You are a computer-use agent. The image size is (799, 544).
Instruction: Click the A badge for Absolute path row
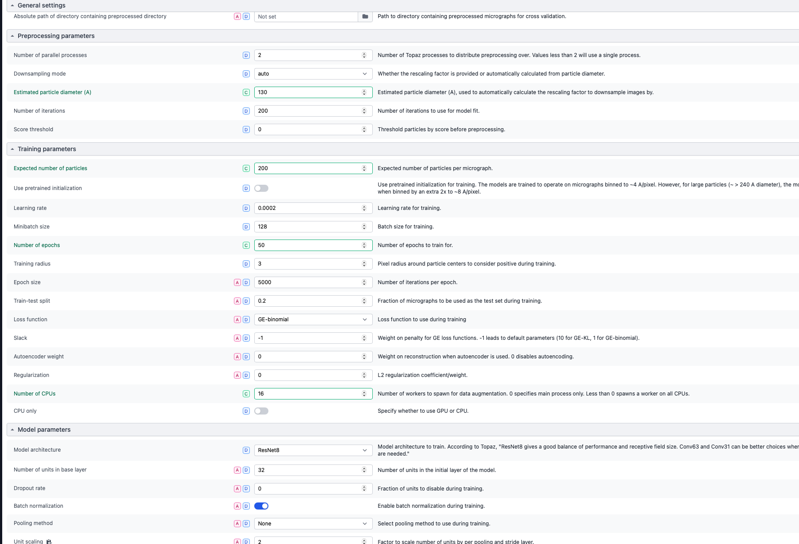(237, 16)
